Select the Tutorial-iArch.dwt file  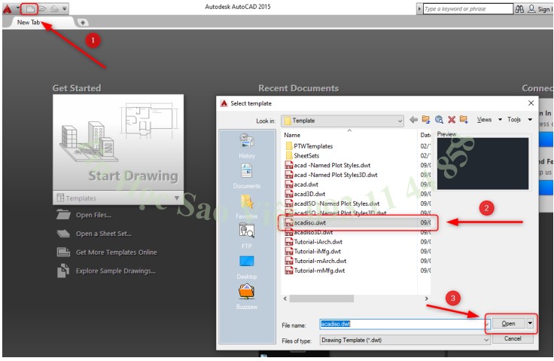[318, 242]
